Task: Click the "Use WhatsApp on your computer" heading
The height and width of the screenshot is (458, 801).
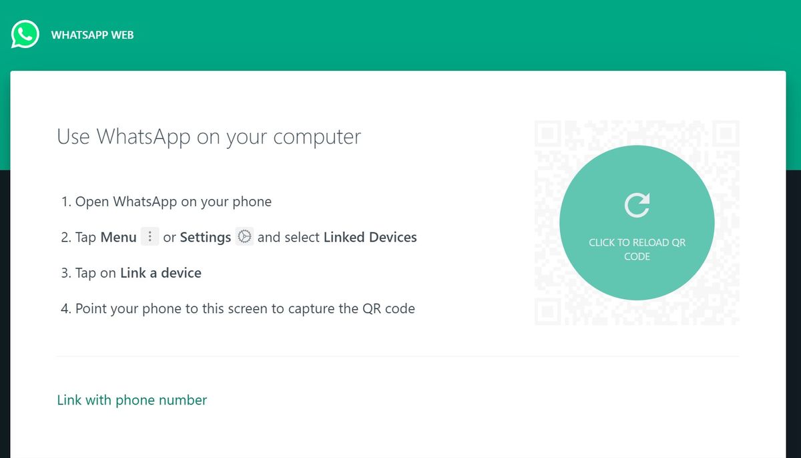Action: 209,136
